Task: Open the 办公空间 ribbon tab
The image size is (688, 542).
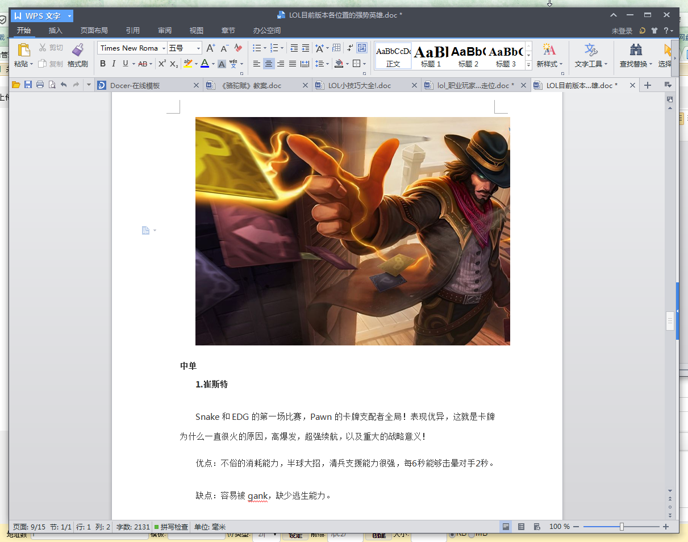Action: point(267,31)
